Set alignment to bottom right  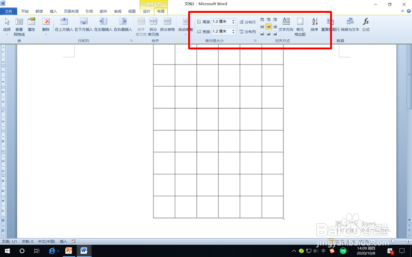274,34
